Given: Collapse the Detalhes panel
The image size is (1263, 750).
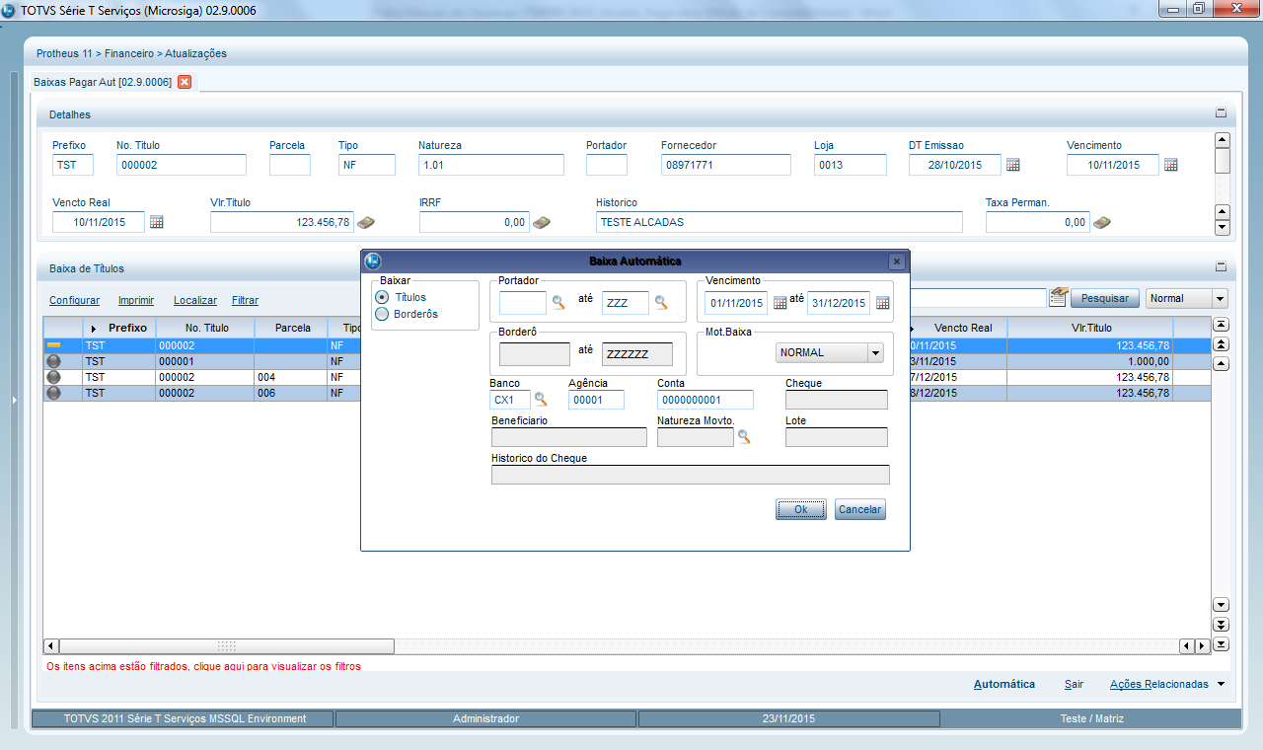Looking at the screenshot, I should click(x=1221, y=114).
